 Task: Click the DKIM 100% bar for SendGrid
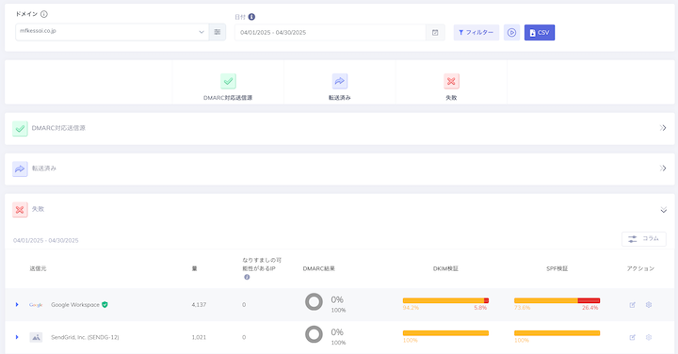pos(445,333)
